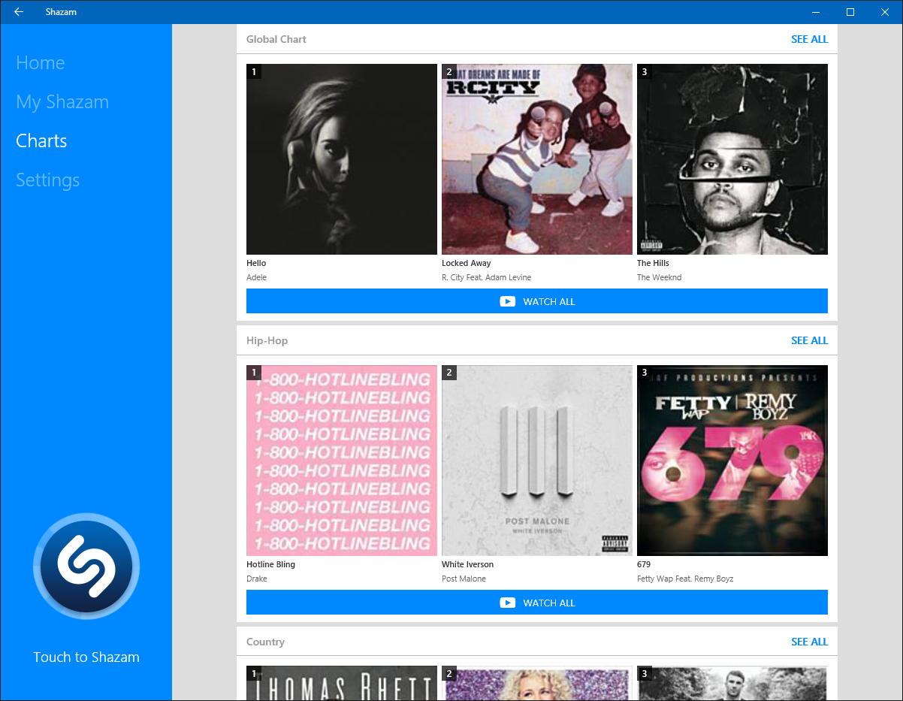903x701 pixels.
Task: Click the "Hello" song title
Action: click(x=256, y=263)
